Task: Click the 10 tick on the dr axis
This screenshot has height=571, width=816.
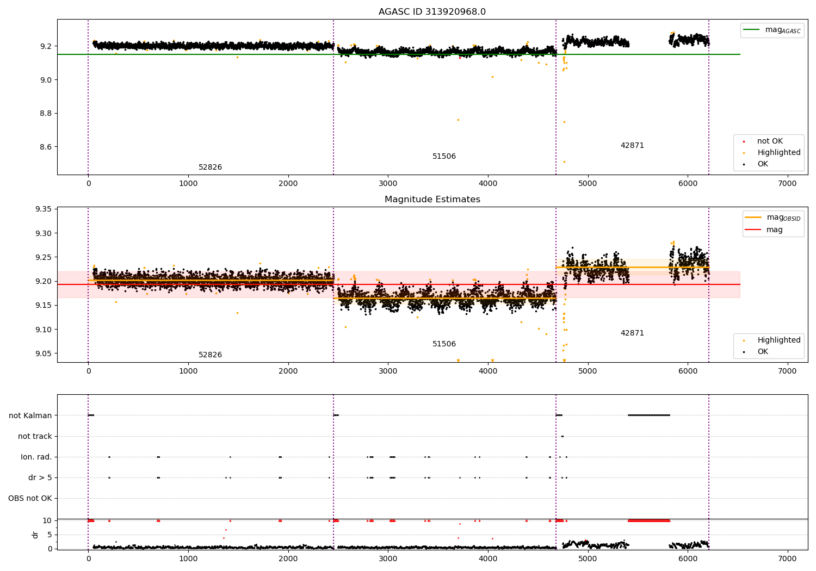Action: point(47,521)
